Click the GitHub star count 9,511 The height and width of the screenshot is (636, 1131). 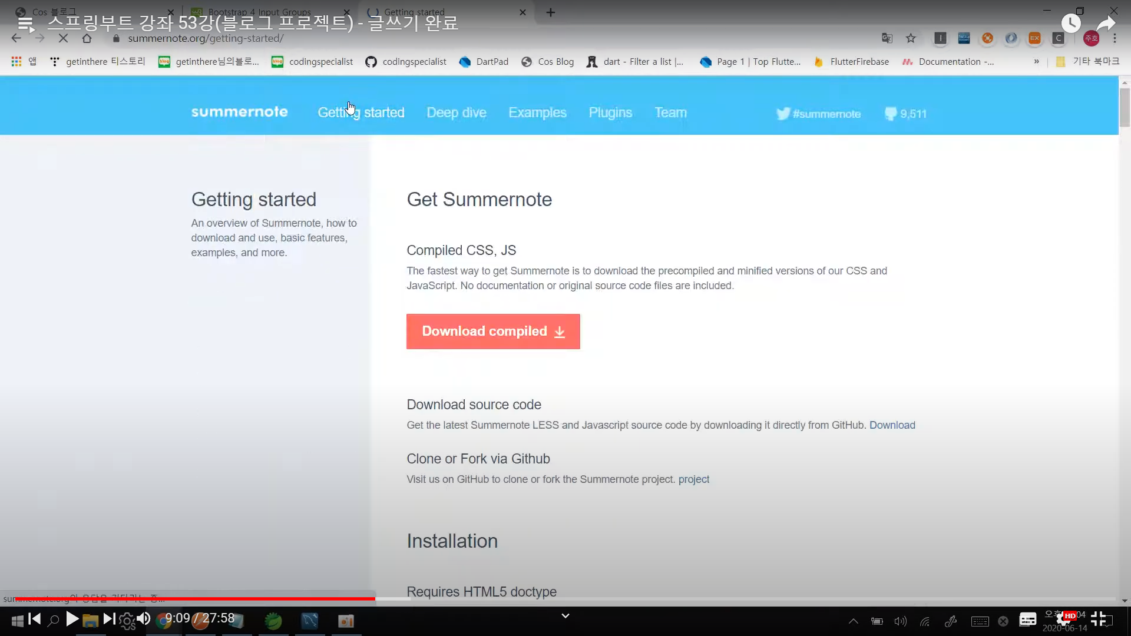click(906, 114)
